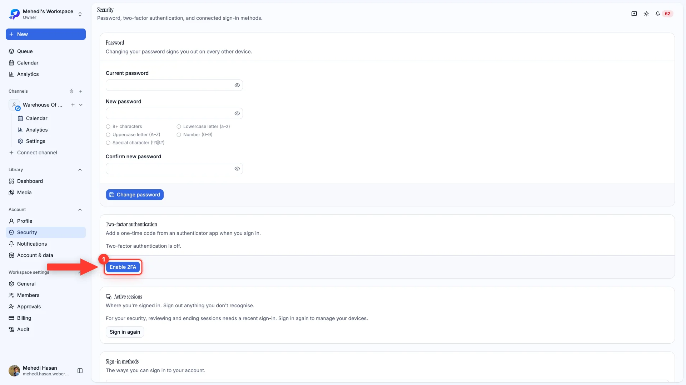Image resolution: width=686 pixels, height=385 pixels.
Task: Open Account & data page
Action: pos(46,255)
